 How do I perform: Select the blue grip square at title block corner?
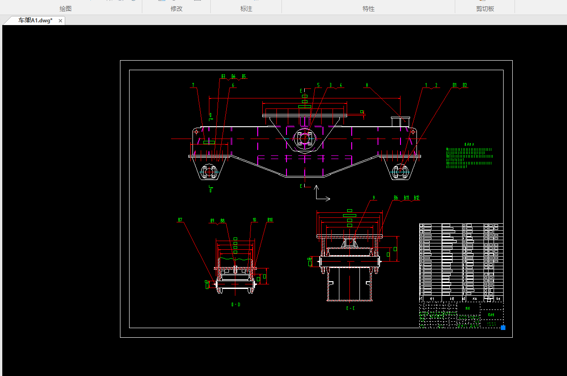(x=503, y=327)
